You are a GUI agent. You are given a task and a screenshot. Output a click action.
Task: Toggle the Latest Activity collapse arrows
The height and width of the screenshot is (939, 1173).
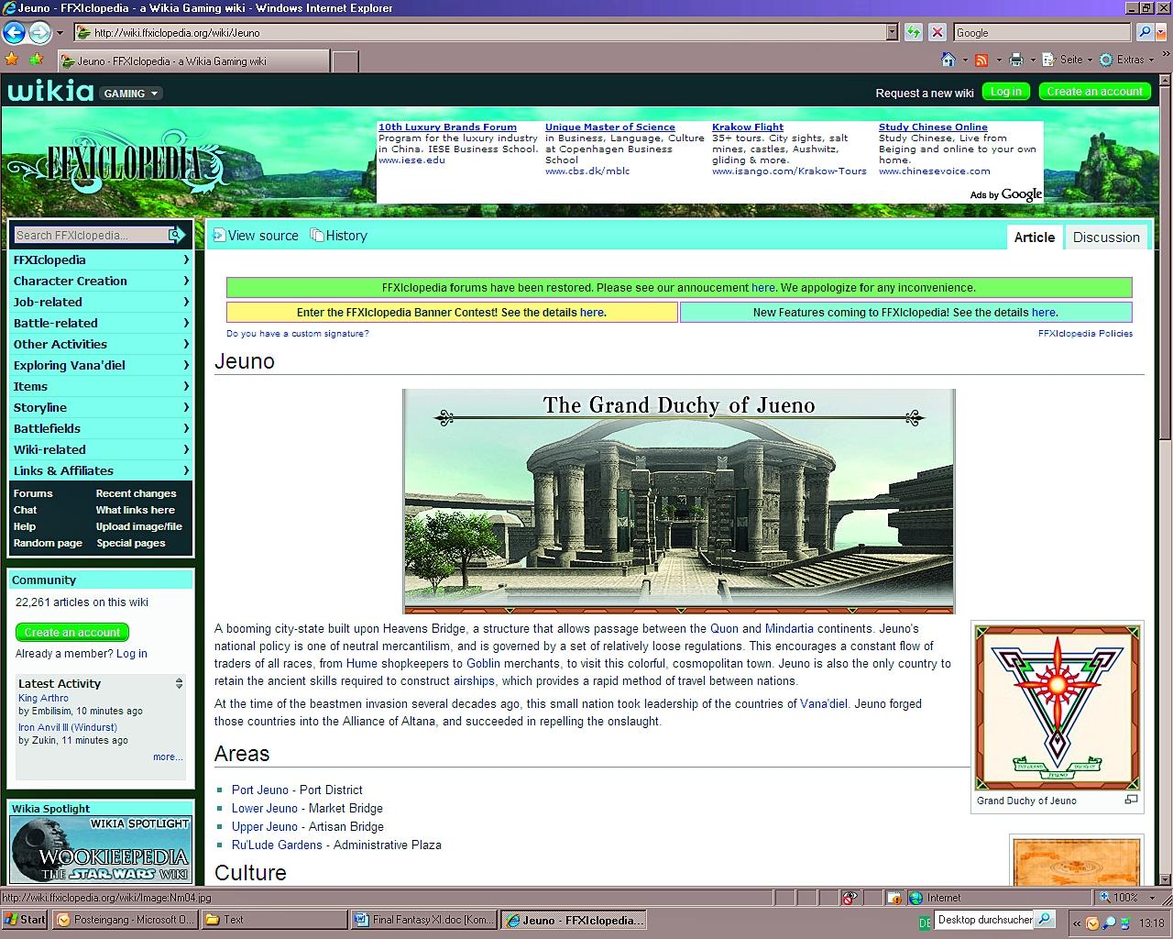[x=180, y=683]
